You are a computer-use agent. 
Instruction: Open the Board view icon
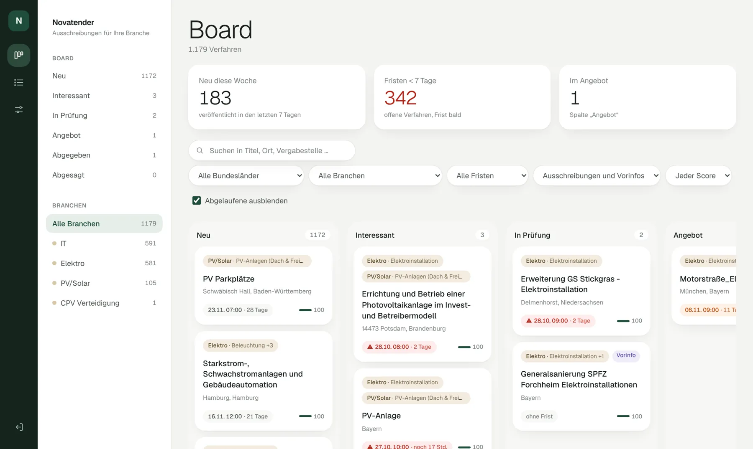click(x=19, y=55)
